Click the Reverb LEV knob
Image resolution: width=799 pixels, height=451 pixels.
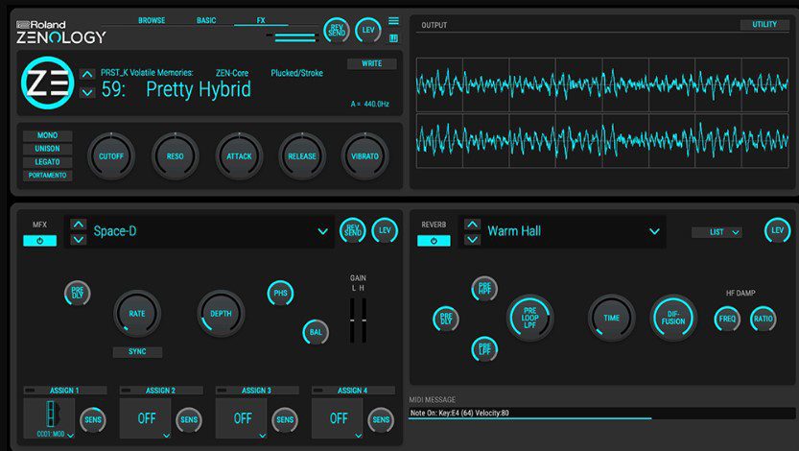[777, 230]
